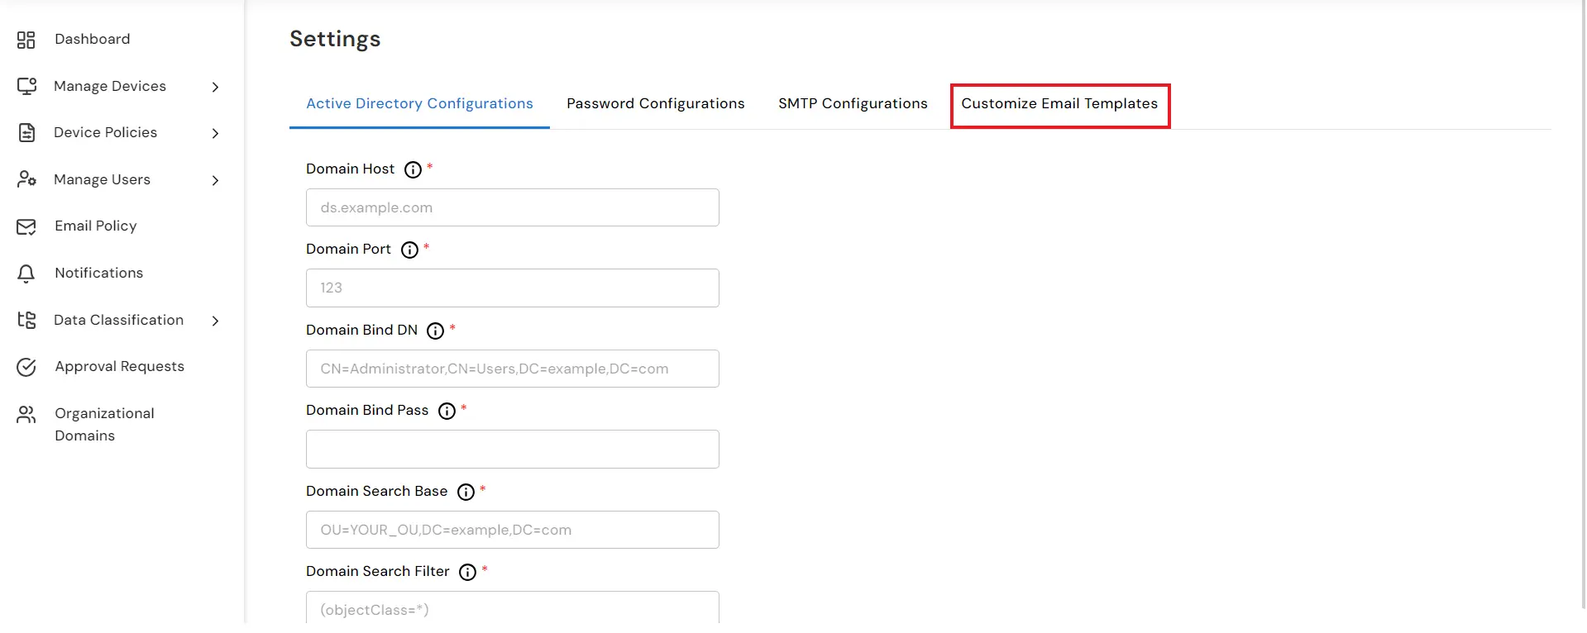The height and width of the screenshot is (633, 1587).
Task: Click the Device Policies icon
Action: pyautogui.click(x=26, y=132)
